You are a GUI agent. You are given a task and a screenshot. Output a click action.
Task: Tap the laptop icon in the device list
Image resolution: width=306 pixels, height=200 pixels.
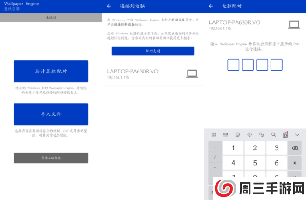192,73
